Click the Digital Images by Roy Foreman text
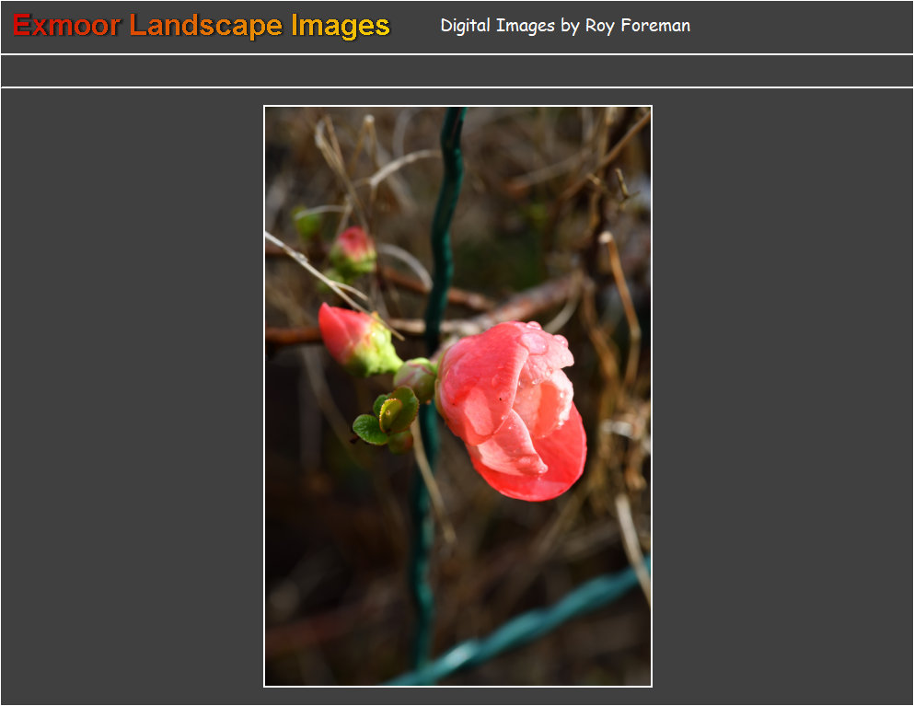The width and height of the screenshot is (914, 706). pyautogui.click(x=565, y=26)
